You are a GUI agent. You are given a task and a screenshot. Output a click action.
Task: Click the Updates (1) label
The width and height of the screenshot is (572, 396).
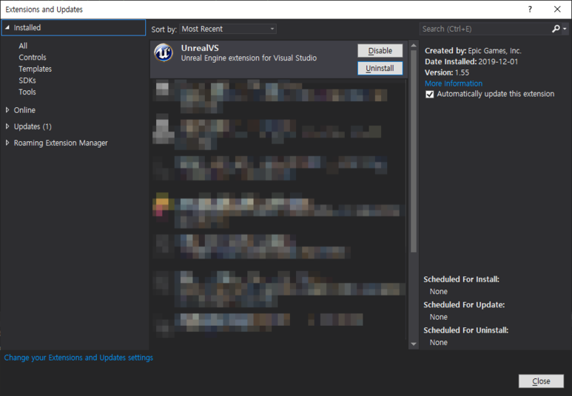point(33,126)
